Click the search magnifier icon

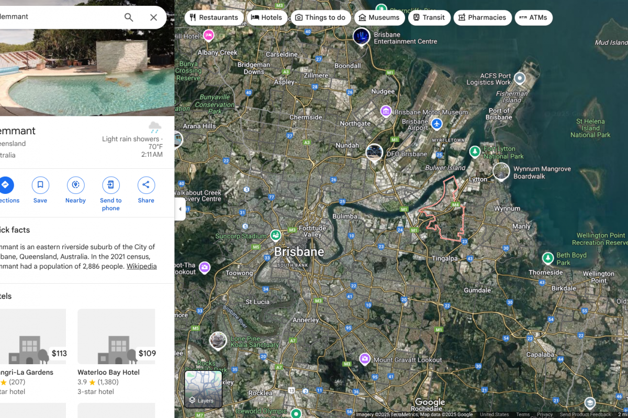pos(129,17)
